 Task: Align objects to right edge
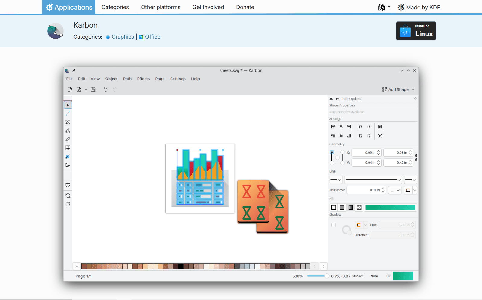(349, 127)
